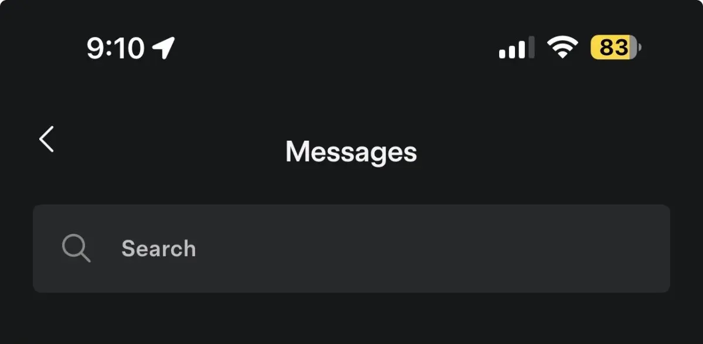This screenshot has height=344, width=703.
Task: Go back from the Messages screen
Action: point(46,139)
